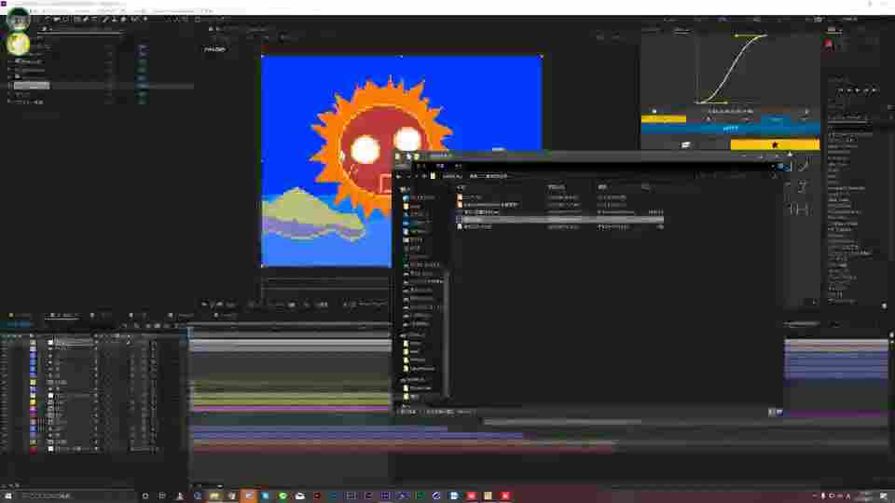895x503 pixels.
Task: Select the curve's top yellow handle point
Action: [737, 36]
